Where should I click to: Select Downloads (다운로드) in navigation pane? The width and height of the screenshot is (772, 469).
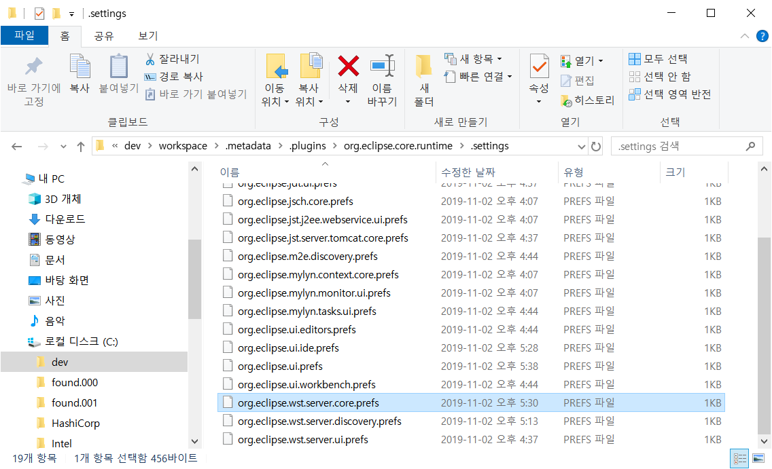point(57,219)
